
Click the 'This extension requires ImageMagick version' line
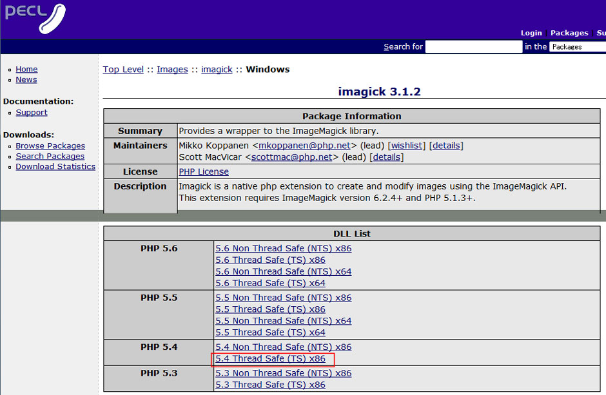(x=327, y=198)
